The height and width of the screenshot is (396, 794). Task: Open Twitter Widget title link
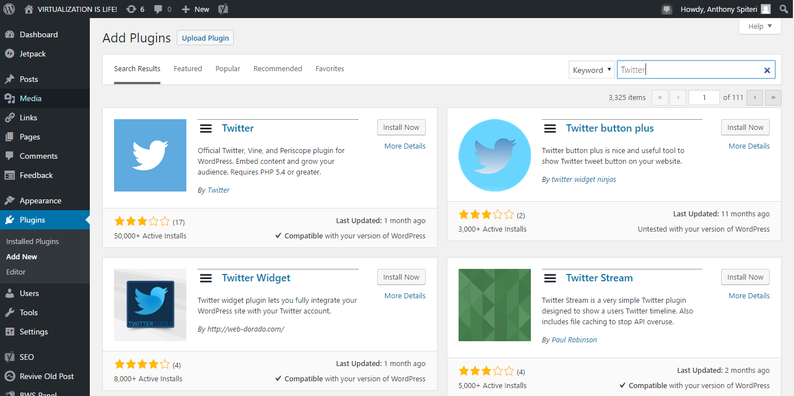(256, 278)
